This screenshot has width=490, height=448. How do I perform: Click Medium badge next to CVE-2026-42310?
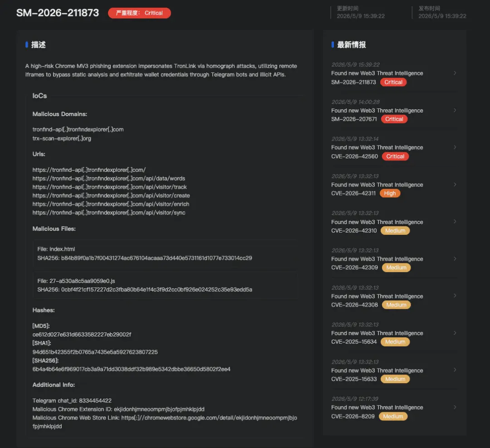395,230
